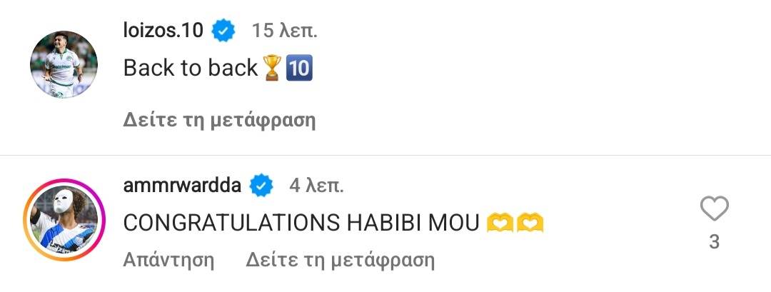Image resolution: width=771 pixels, height=292 pixels.
Task: Click the 4 λεπ. timestamp
Action: tap(316, 186)
